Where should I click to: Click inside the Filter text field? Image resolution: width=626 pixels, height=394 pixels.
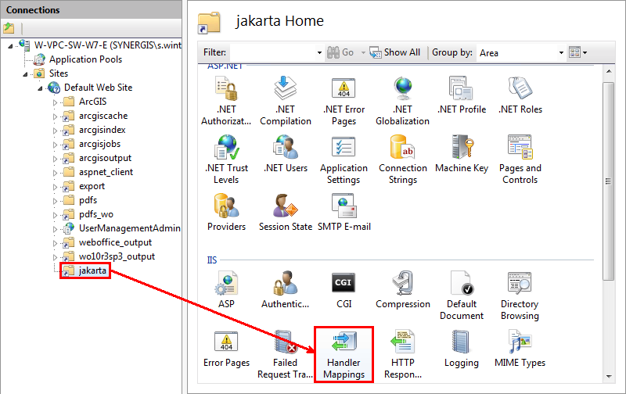pos(272,52)
